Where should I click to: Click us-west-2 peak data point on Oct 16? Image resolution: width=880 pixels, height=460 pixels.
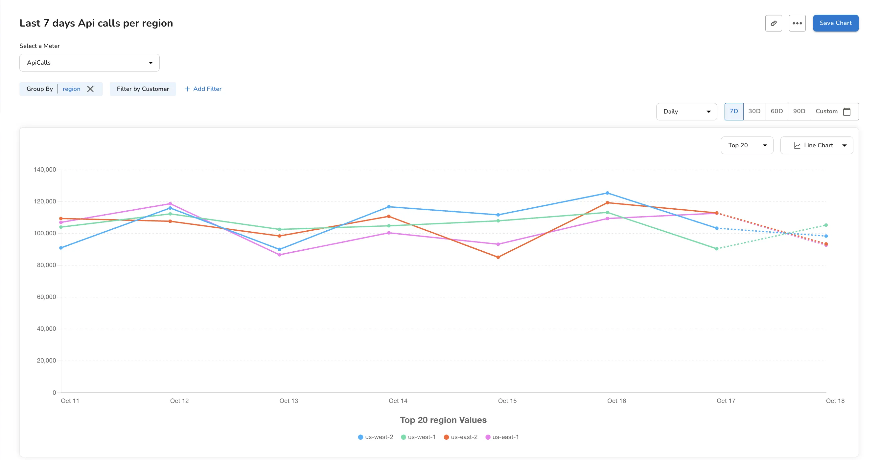607,193
